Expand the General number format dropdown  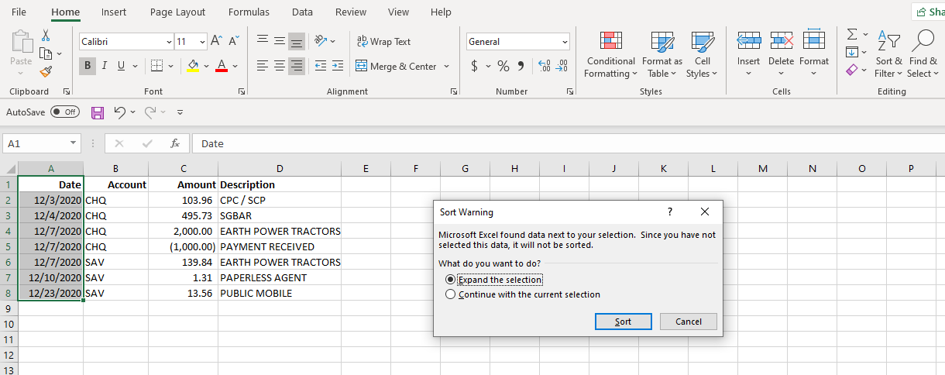[x=564, y=42]
